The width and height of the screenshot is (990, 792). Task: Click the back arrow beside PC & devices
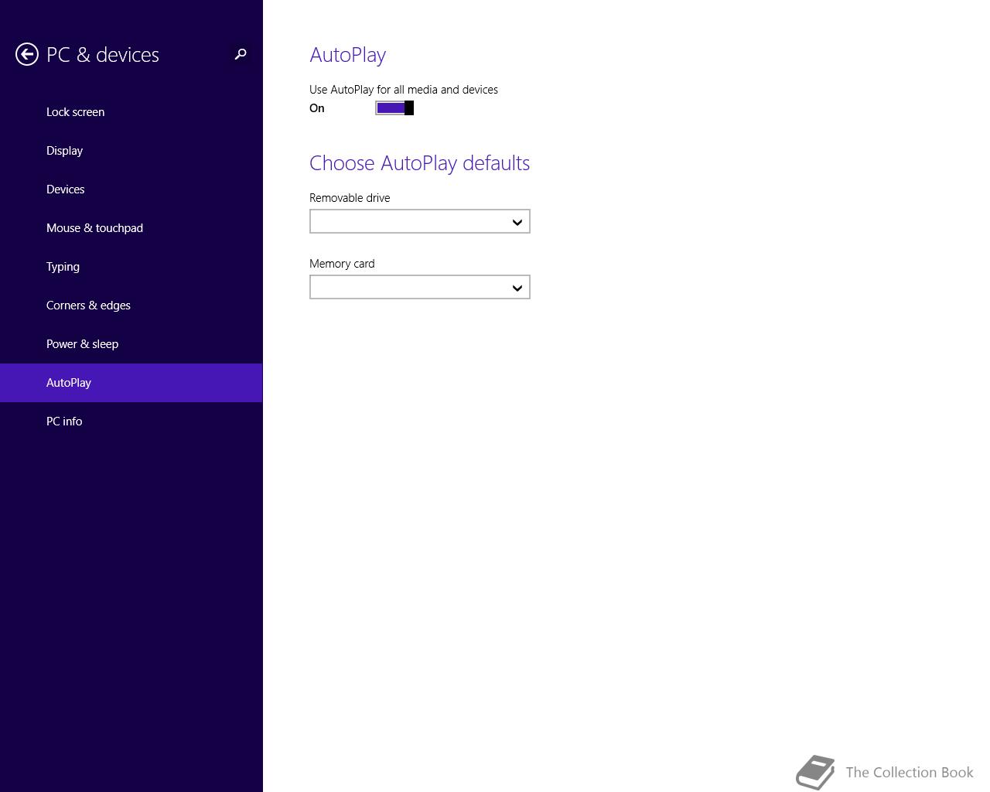point(27,54)
